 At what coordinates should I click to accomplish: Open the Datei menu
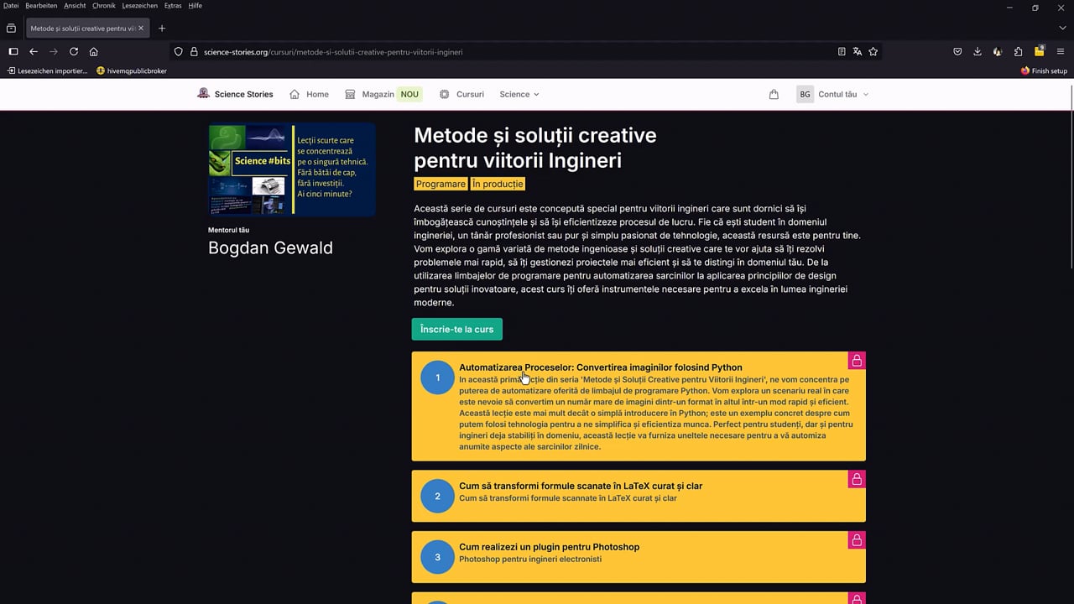pyautogui.click(x=11, y=6)
